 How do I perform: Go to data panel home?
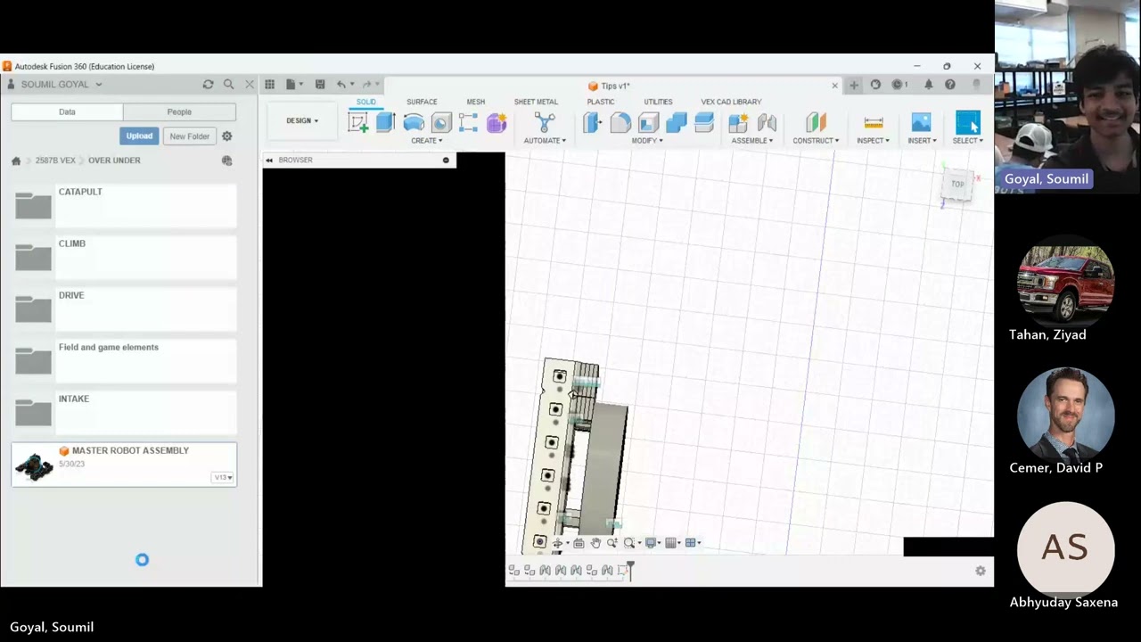coord(16,160)
